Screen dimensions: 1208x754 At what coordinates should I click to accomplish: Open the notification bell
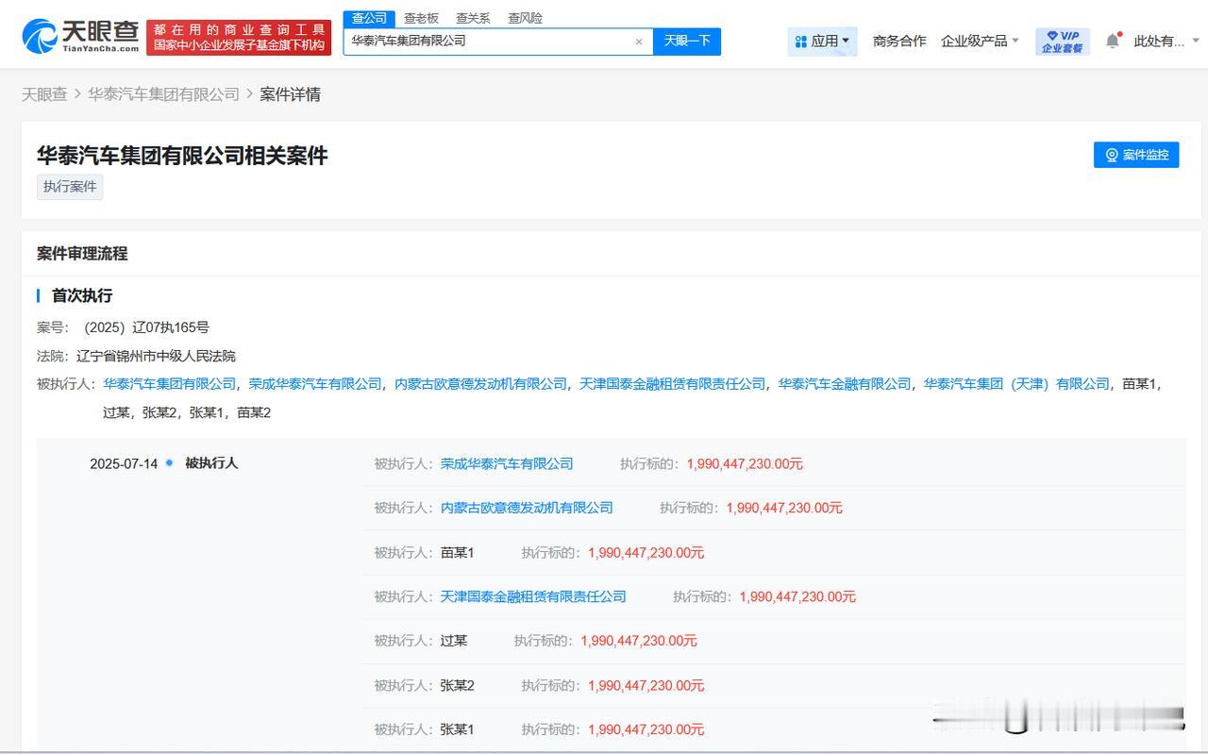[1113, 41]
